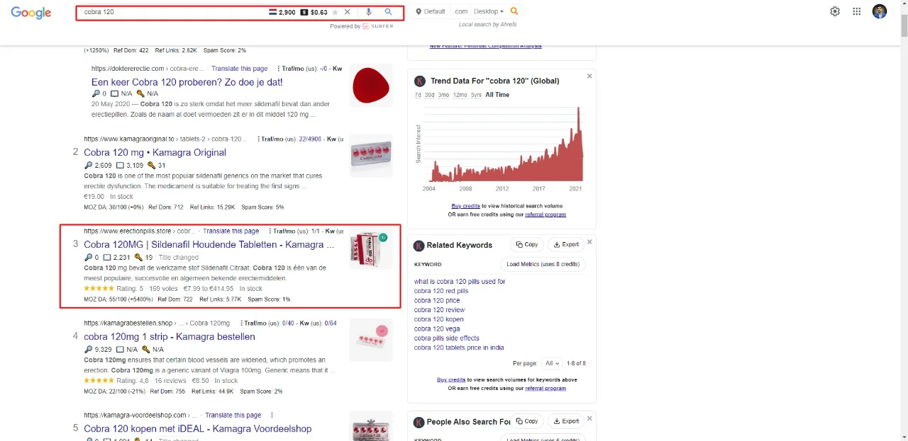
Task: Select the com domain option
Action: 461,11
